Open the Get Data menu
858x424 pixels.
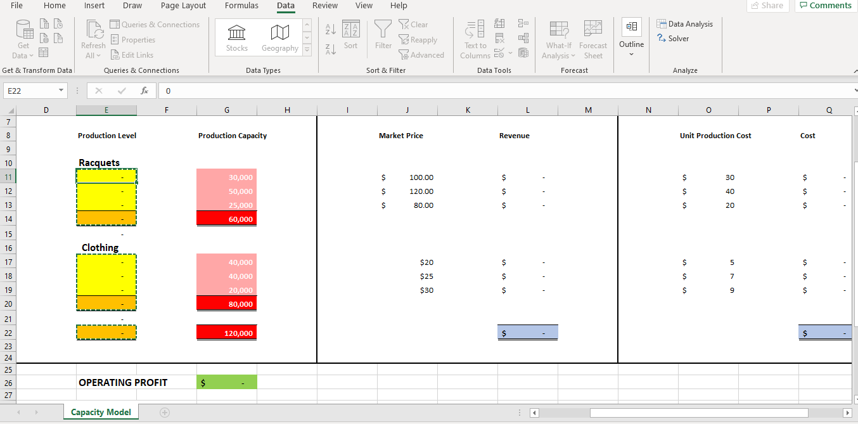click(23, 41)
